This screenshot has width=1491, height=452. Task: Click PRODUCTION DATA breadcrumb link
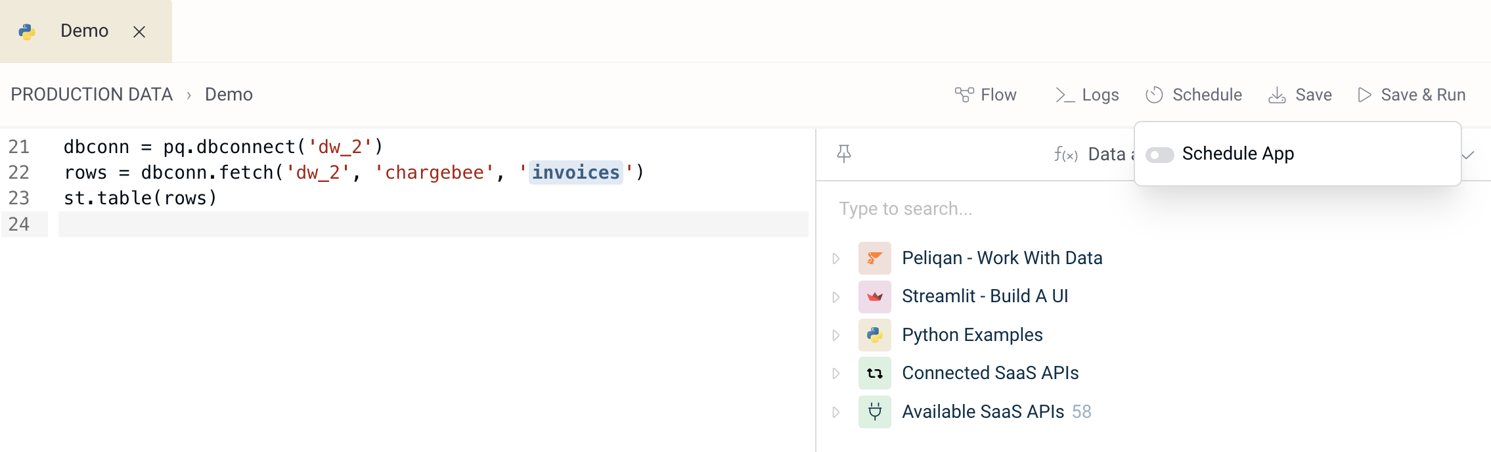click(92, 95)
